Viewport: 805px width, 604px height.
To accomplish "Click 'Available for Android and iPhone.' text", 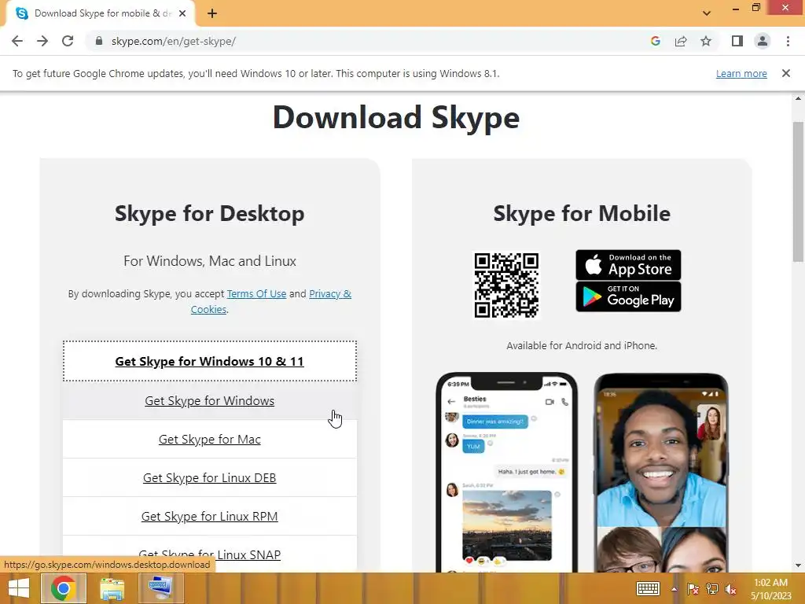I will coord(582,346).
